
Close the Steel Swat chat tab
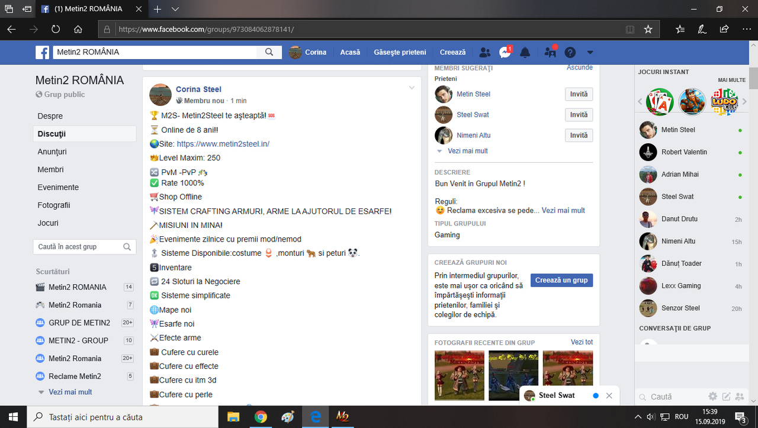pyautogui.click(x=609, y=395)
